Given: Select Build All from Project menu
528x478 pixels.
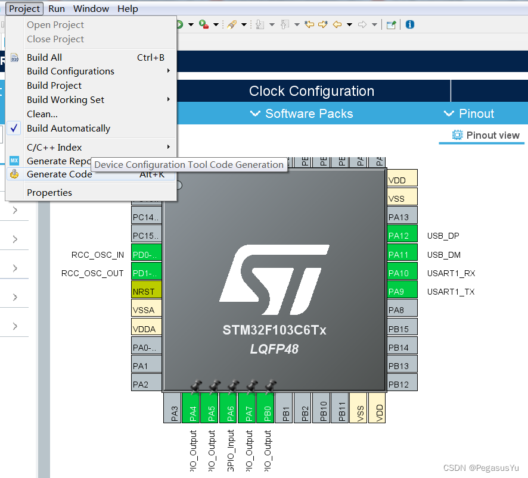Looking at the screenshot, I should pos(91,58).
